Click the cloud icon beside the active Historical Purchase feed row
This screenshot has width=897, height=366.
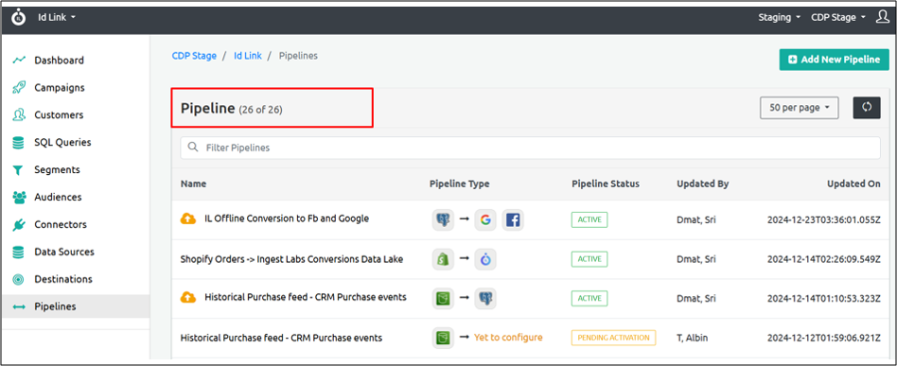coord(188,297)
